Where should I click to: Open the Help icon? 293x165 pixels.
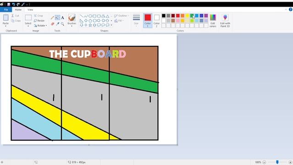click(x=291, y=10)
